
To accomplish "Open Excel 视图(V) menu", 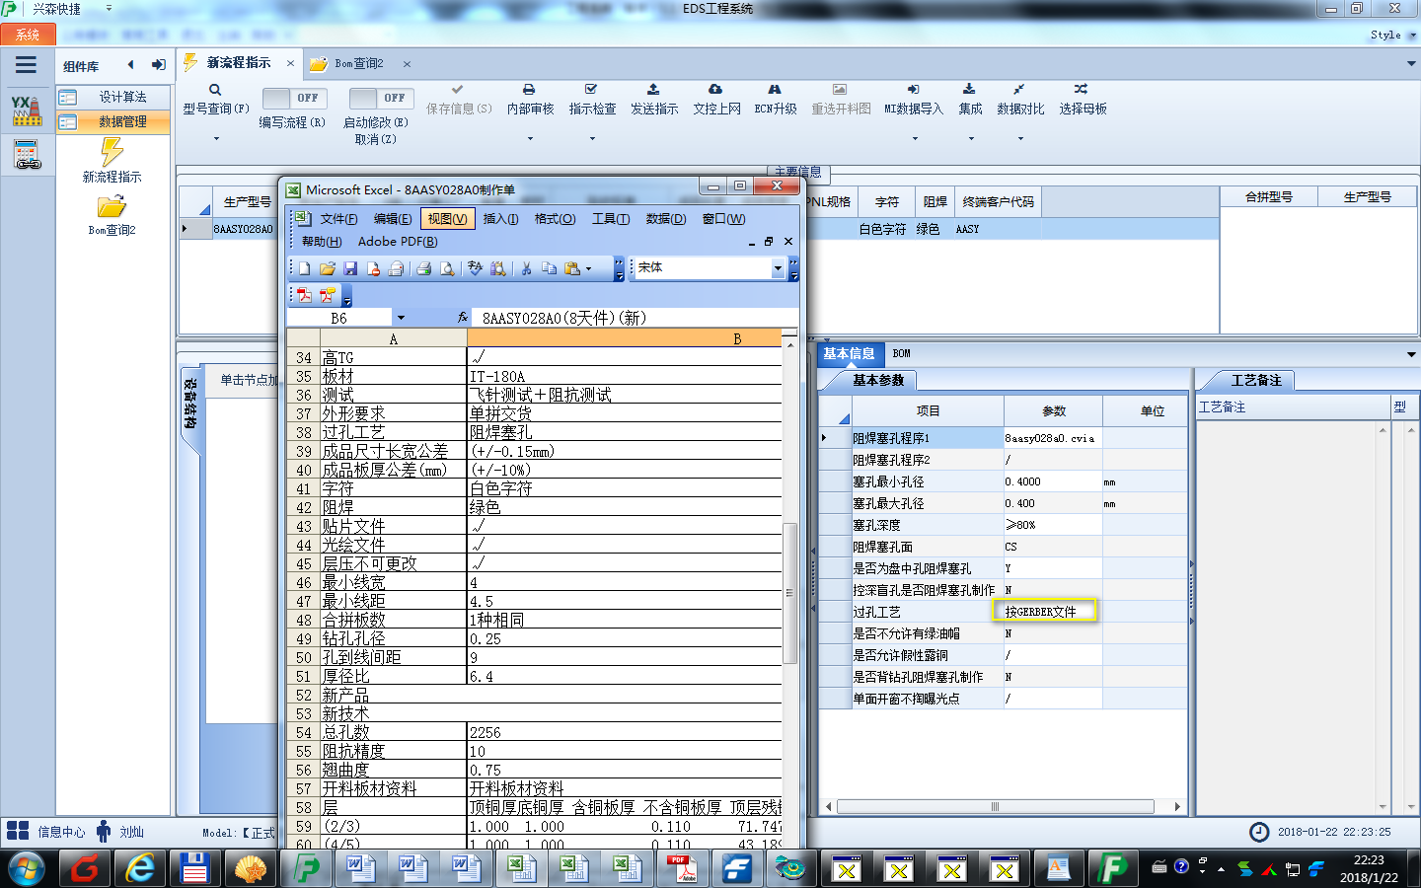I will click(447, 219).
